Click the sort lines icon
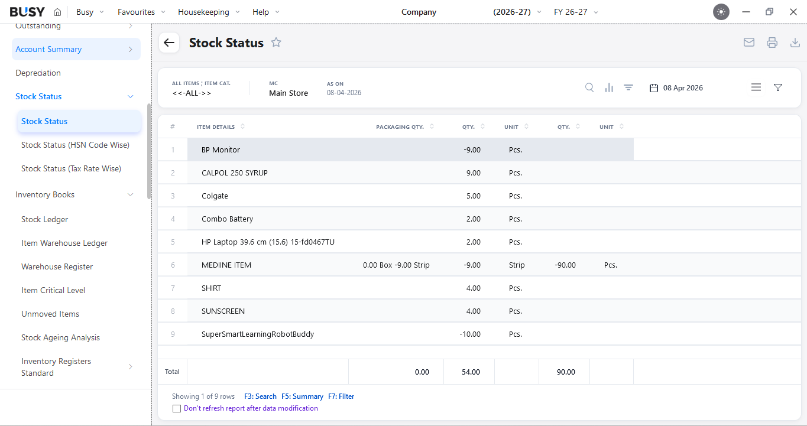The height and width of the screenshot is (426, 807). 628,87
